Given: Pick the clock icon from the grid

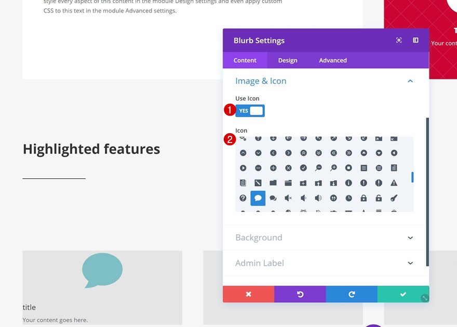Looking at the screenshot, I should pyautogui.click(x=348, y=198).
